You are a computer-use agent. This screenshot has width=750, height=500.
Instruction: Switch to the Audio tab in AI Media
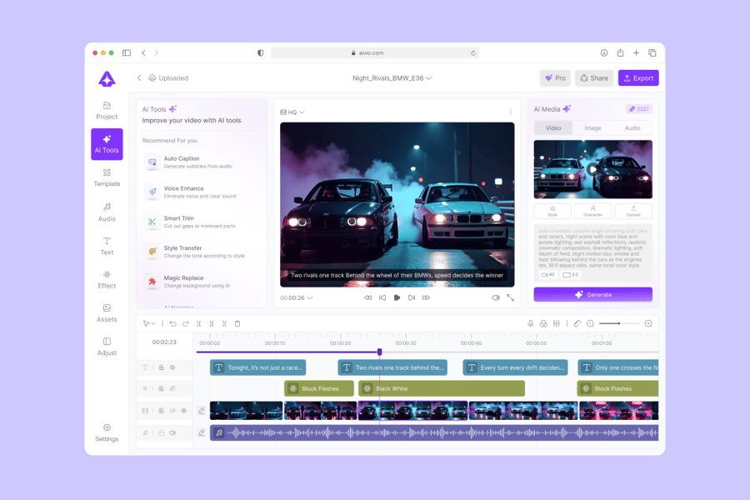632,128
